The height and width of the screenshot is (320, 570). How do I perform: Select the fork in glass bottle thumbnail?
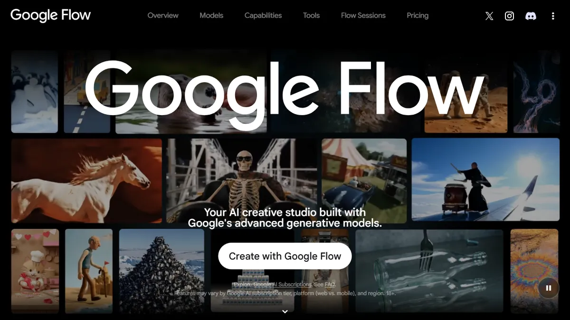(x=429, y=271)
